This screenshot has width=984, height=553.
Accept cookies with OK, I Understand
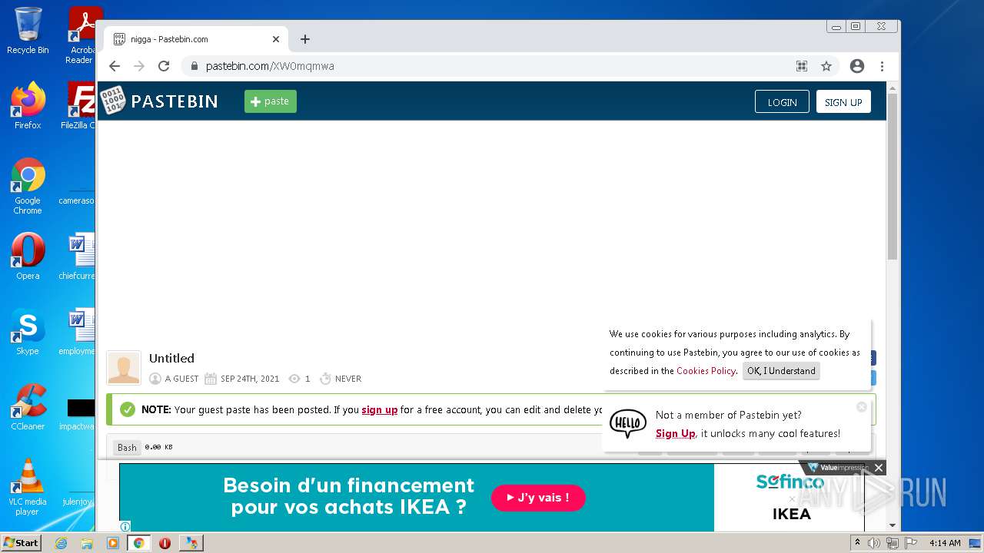pyautogui.click(x=781, y=371)
